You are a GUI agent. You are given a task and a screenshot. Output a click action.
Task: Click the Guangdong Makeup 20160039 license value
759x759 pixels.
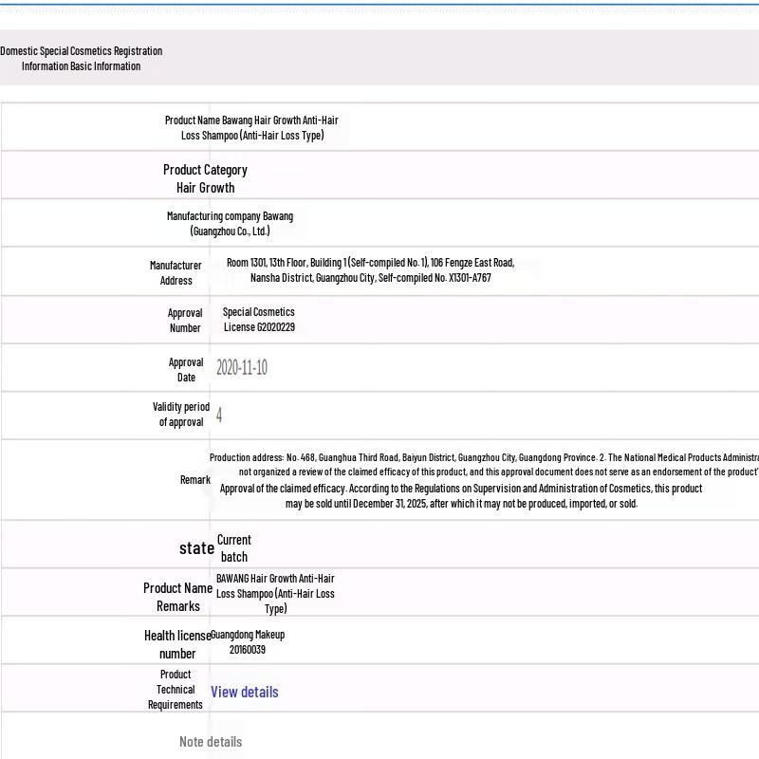pos(248,642)
